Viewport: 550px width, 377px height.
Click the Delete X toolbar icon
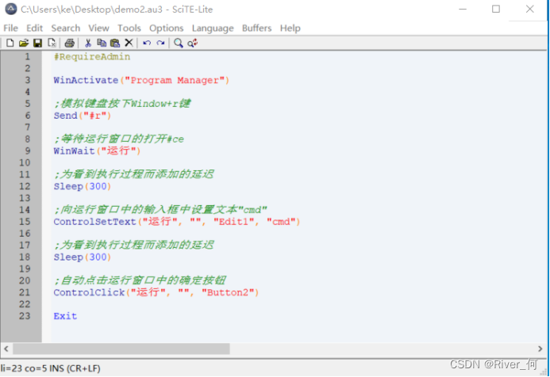pos(129,43)
